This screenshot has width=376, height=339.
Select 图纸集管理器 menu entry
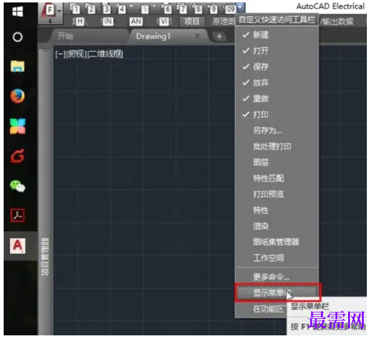click(277, 242)
